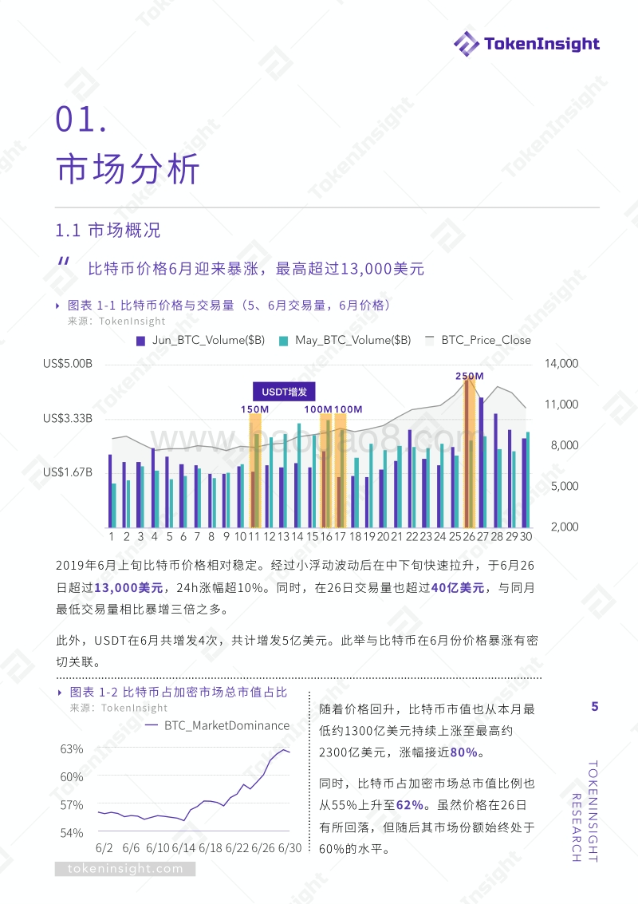Image resolution: width=638 pixels, height=904 pixels.
Task: Click right axis value "8,000"
Action: point(564,445)
